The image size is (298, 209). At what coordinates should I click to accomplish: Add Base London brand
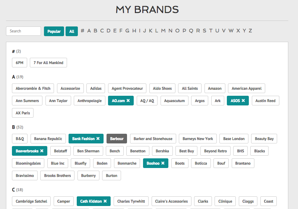point(234,139)
